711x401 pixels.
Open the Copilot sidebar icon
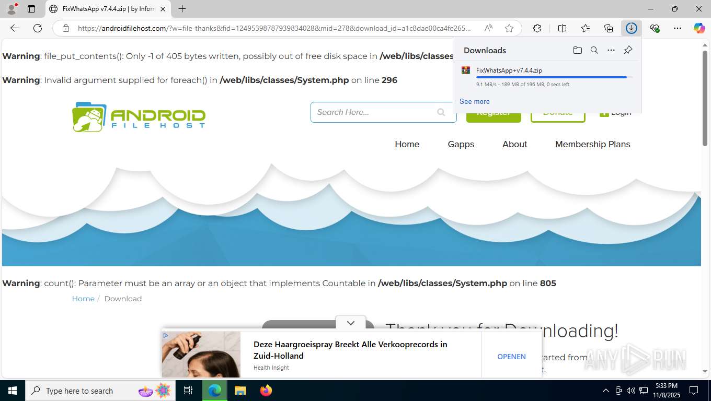point(699,28)
